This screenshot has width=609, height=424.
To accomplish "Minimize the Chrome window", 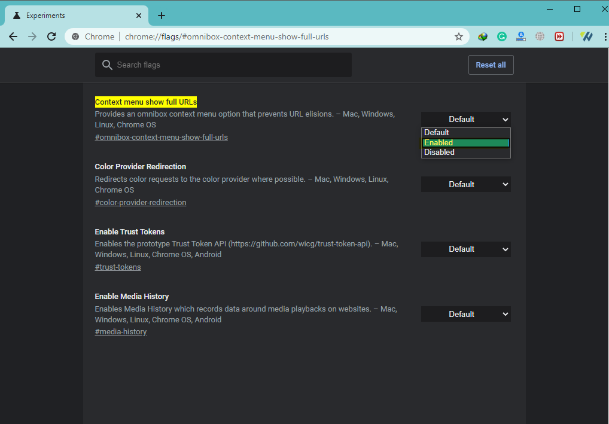I will pos(550,10).
